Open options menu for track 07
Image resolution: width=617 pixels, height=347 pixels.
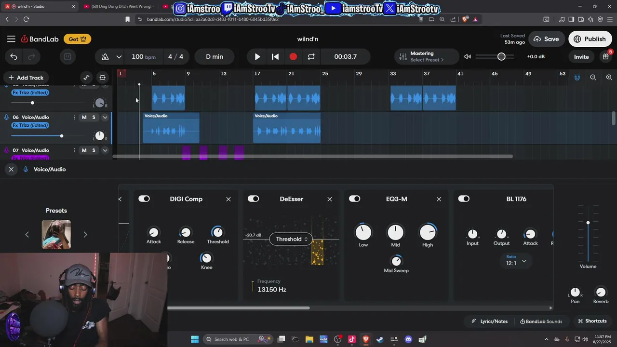74,150
